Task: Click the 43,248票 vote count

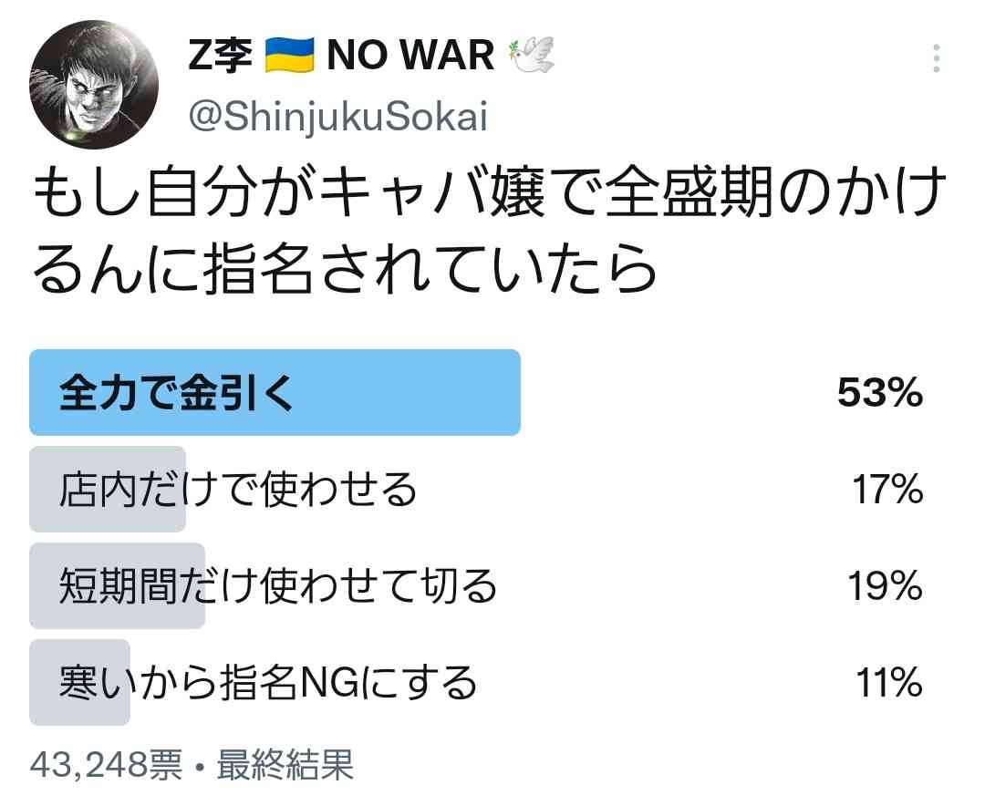Action: click(106, 765)
